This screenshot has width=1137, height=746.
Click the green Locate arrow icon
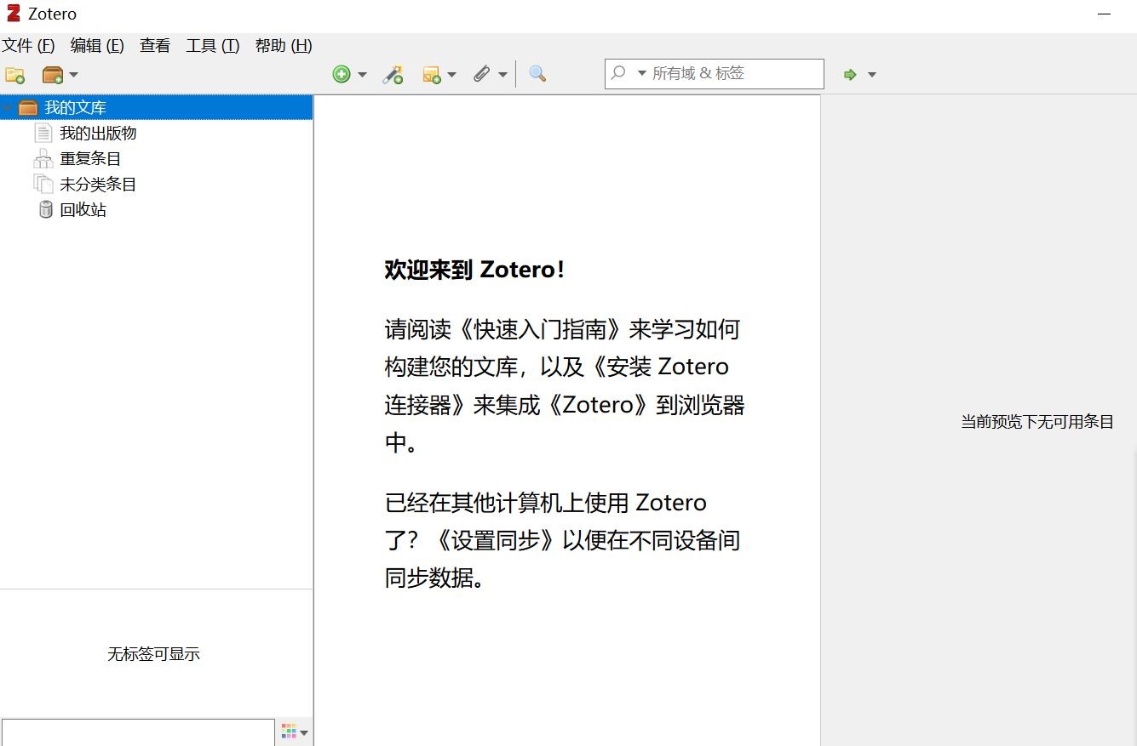(x=849, y=75)
